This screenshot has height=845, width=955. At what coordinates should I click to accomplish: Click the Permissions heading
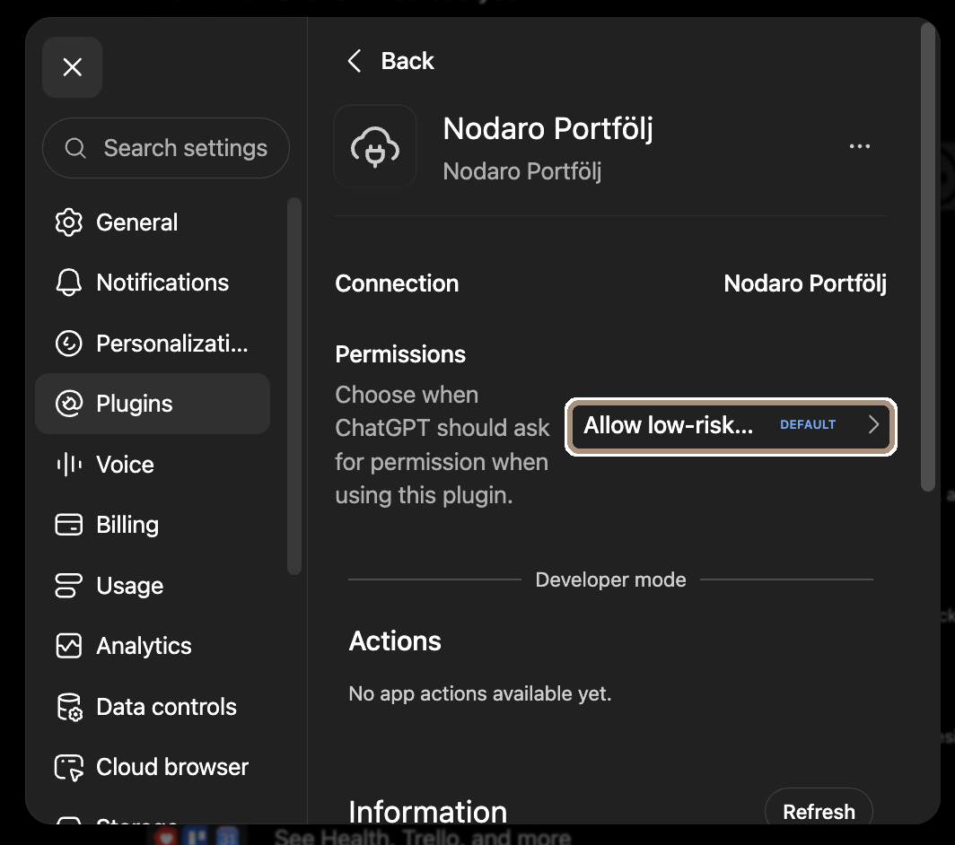click(x=400, y=354)
